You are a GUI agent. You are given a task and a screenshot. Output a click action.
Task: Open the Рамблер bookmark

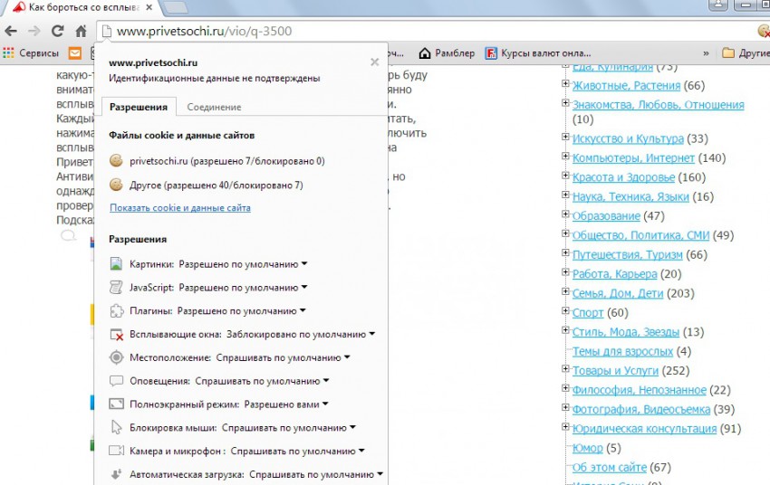pyautogui.click(x=447, y=53)
